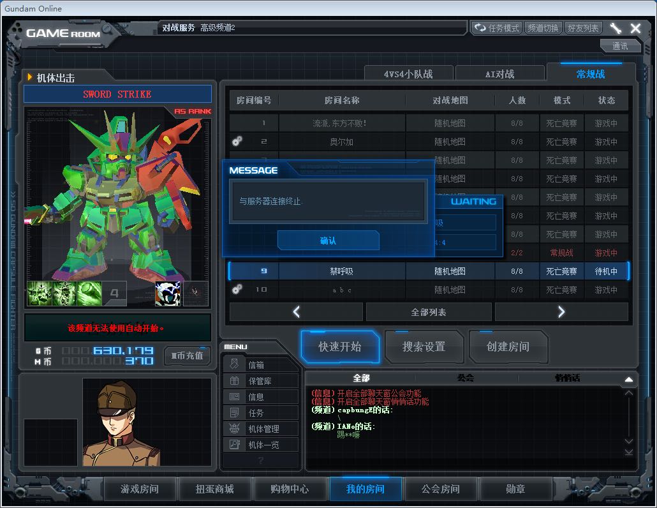Open the 悄悄话 whisper chat tab

click(x=568, y=378)
